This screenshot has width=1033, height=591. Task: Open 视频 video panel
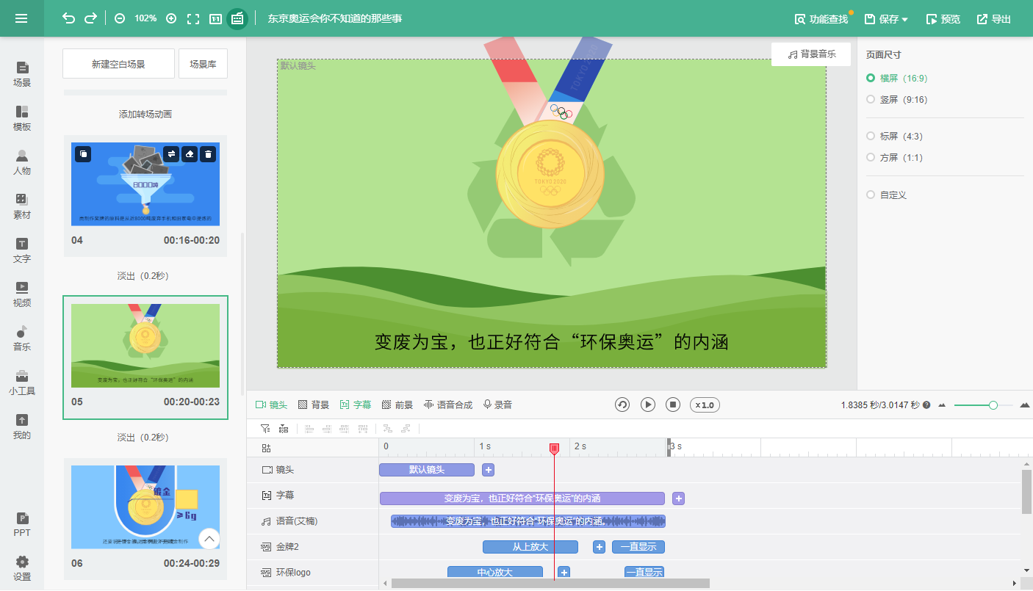(22, 294)
